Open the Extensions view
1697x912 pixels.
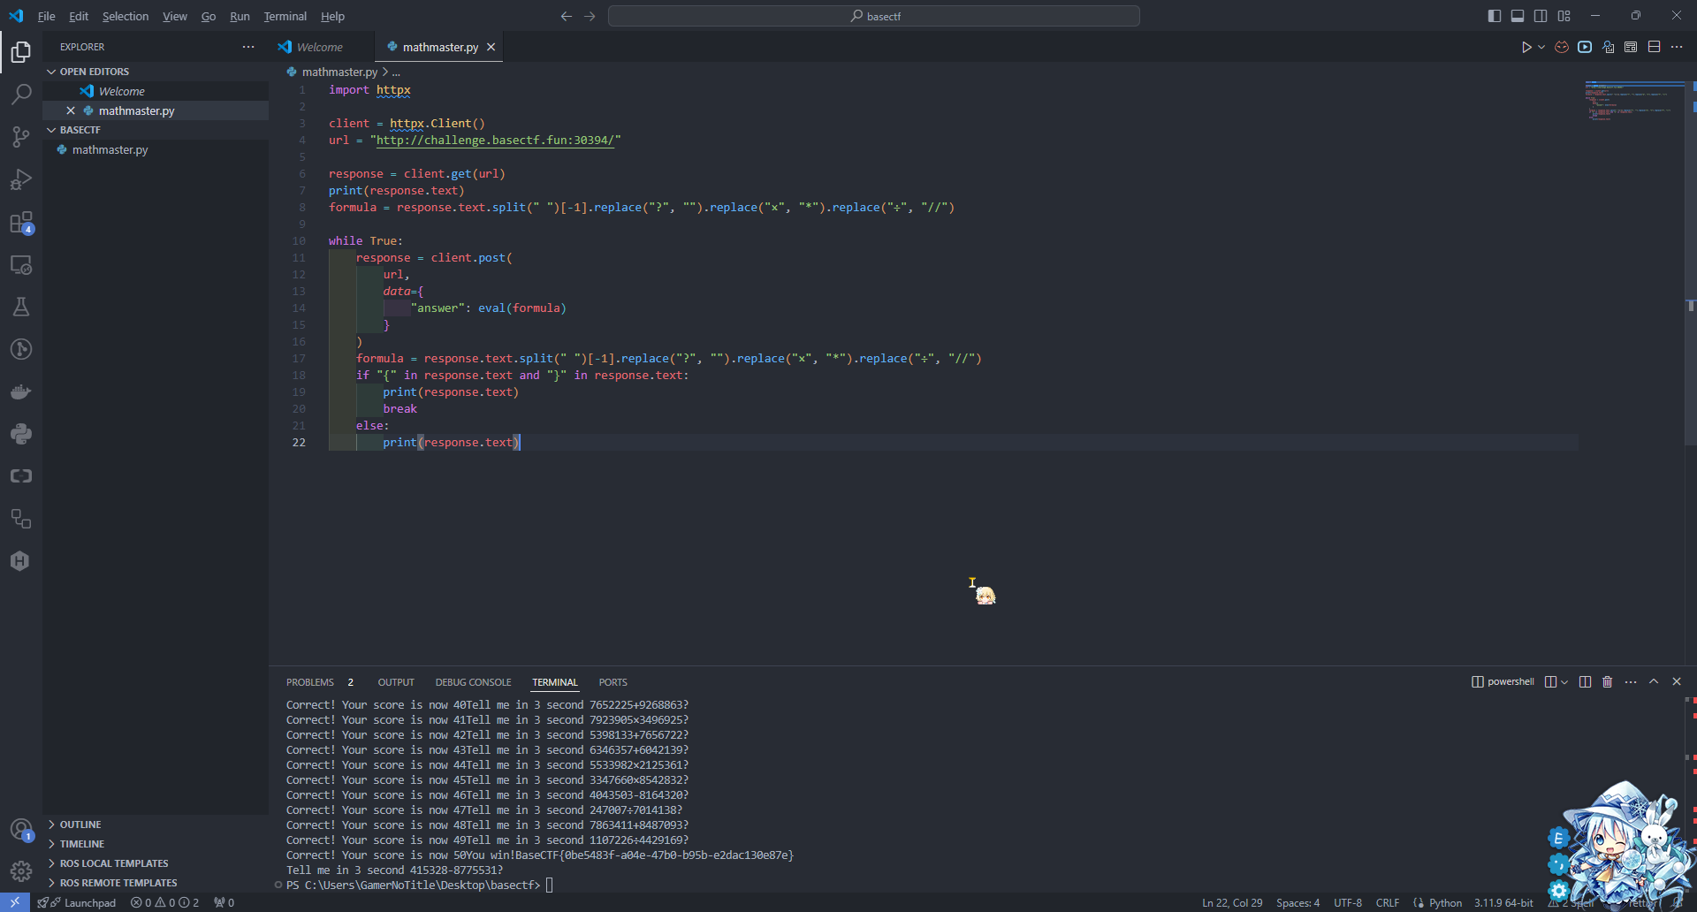(21, 223)
